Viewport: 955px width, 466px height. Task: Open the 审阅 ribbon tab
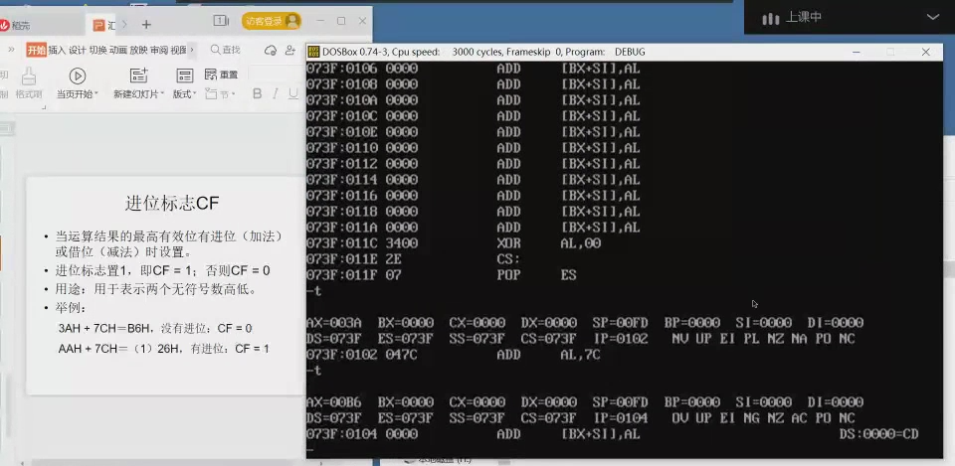pos(159,50)
